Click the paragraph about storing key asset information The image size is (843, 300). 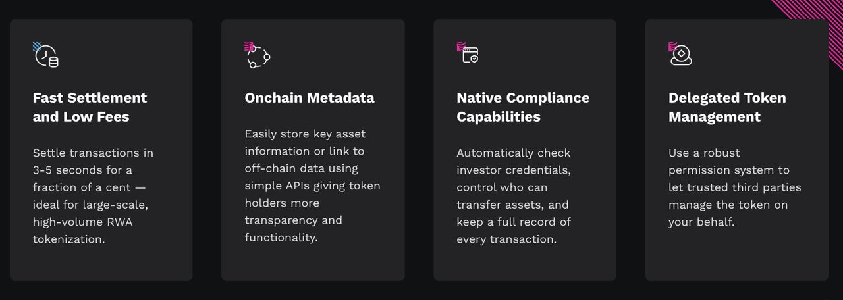312,186
